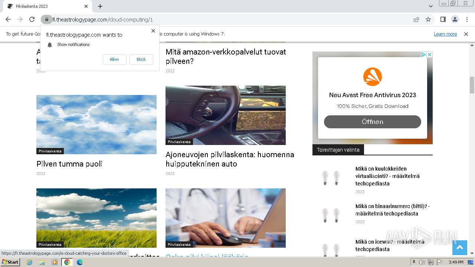Launch Internet Explorer from taskbar
Viewport: 475px width, 267px height.
click(x=29, y=262)
